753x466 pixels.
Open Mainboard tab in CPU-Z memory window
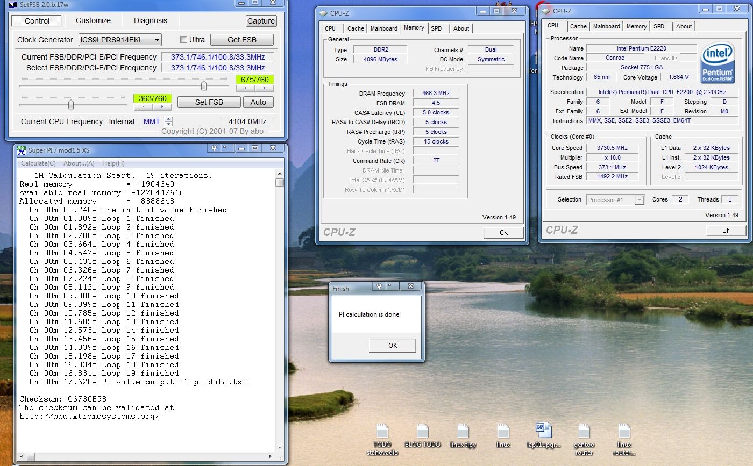tap(384, 28)
